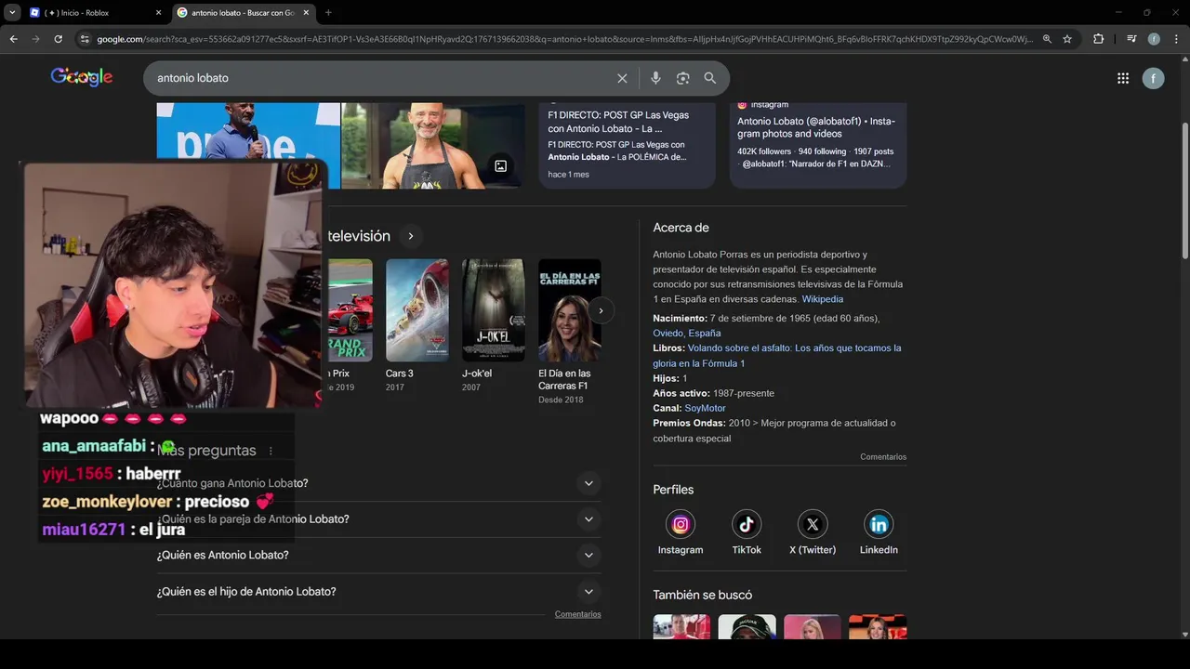Show next items in television carousel

tap(601, 310)
